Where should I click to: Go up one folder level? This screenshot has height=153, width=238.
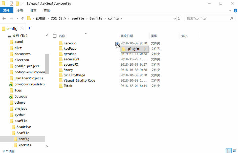tap(23, 18)
